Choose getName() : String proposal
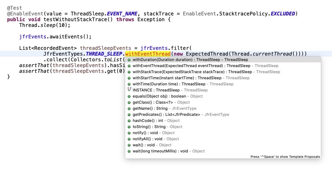The width and height of the screenshot is (332, 170). [223, 109]
